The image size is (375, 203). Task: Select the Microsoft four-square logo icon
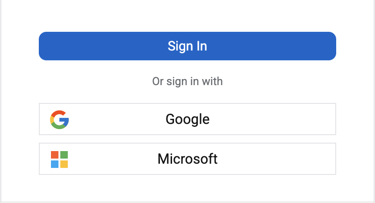(x=59, y=159)
